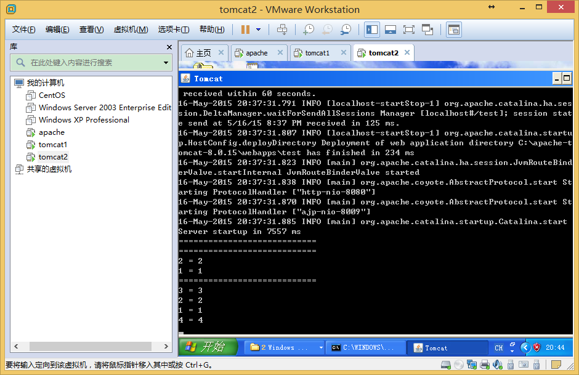Close the apache tab
This screenshot has width=579, height=375.
tap(280, 52)
